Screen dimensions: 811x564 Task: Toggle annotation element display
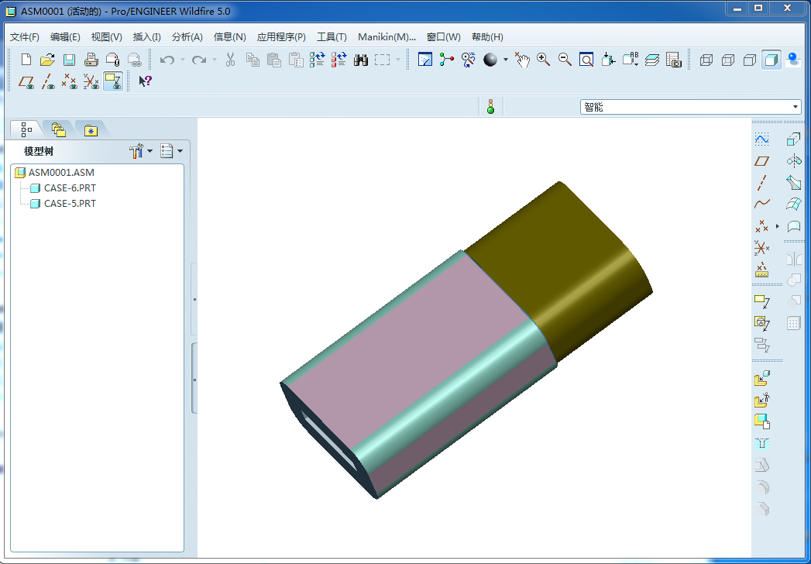(113, 81)
